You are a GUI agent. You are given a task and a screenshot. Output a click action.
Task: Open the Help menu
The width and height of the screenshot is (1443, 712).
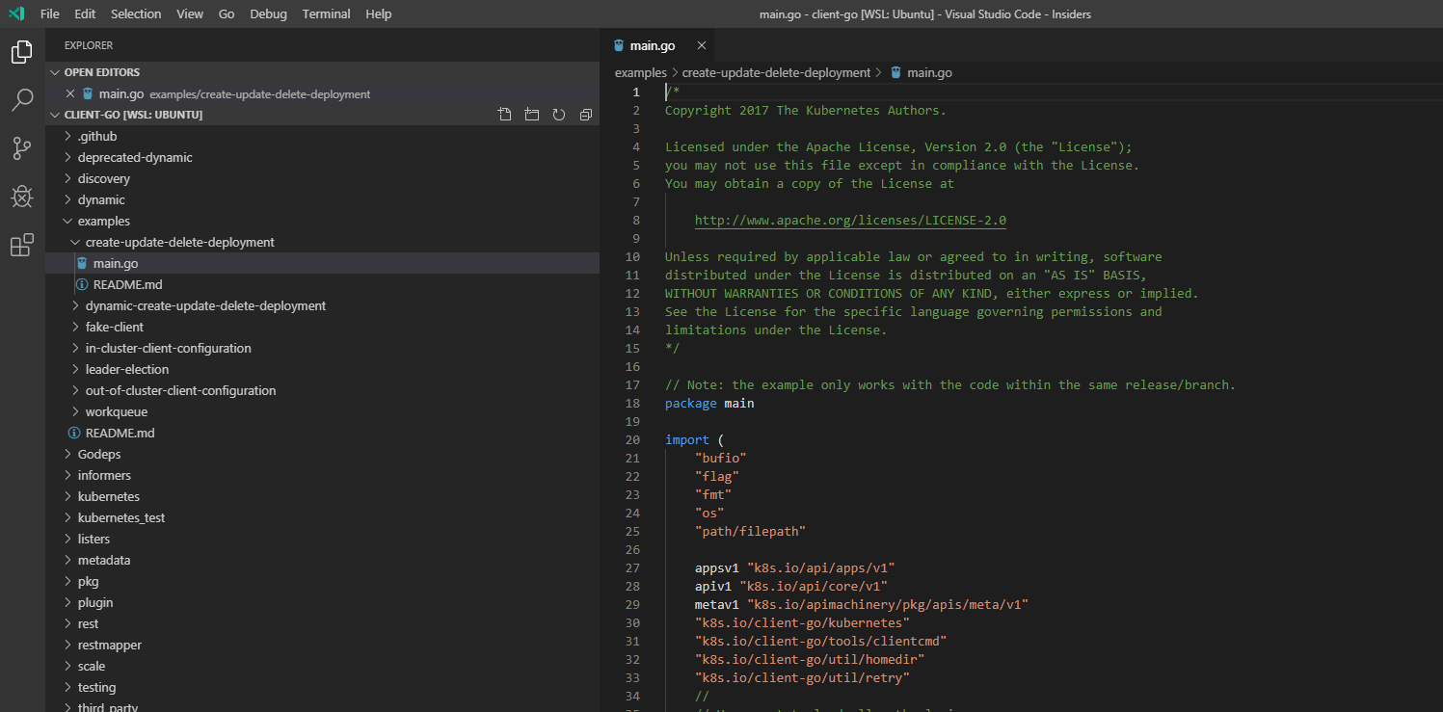(x=379, y=13)
